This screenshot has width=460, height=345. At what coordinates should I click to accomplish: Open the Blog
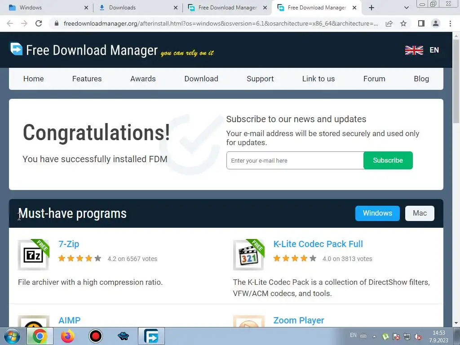pyautogui.click(x=421, y=79)
